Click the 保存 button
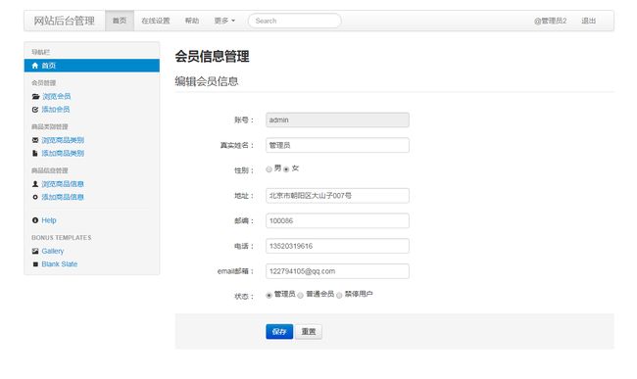The width and height of the screenshot is (637, 379). coord(279,332)
